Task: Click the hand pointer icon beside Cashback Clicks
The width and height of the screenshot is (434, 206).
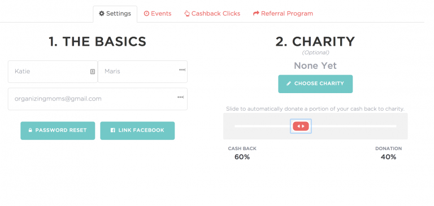Action: [x=187, y=14]
